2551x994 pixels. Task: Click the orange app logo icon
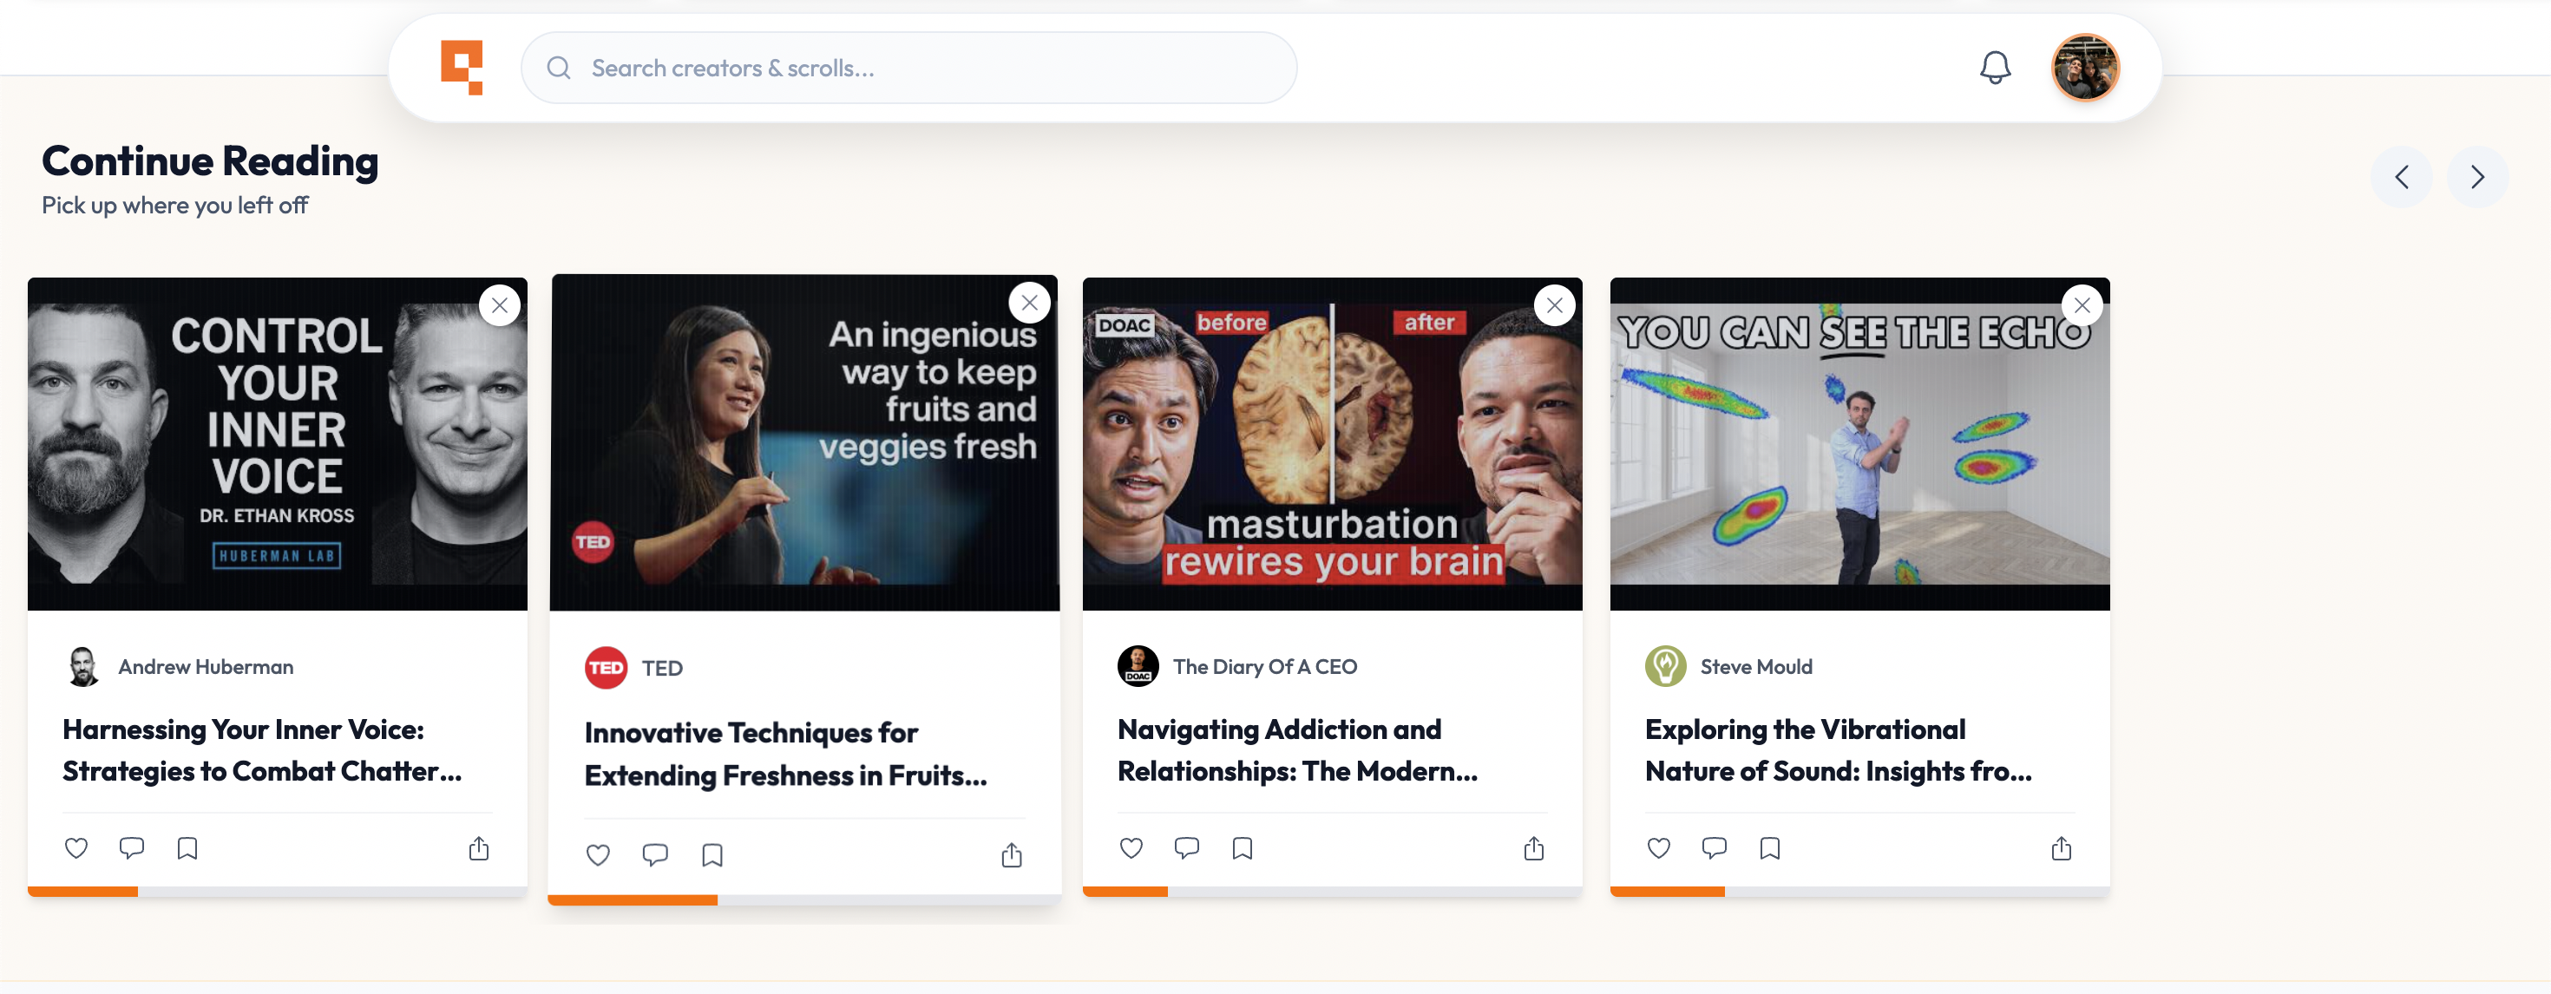click(462, 68)
